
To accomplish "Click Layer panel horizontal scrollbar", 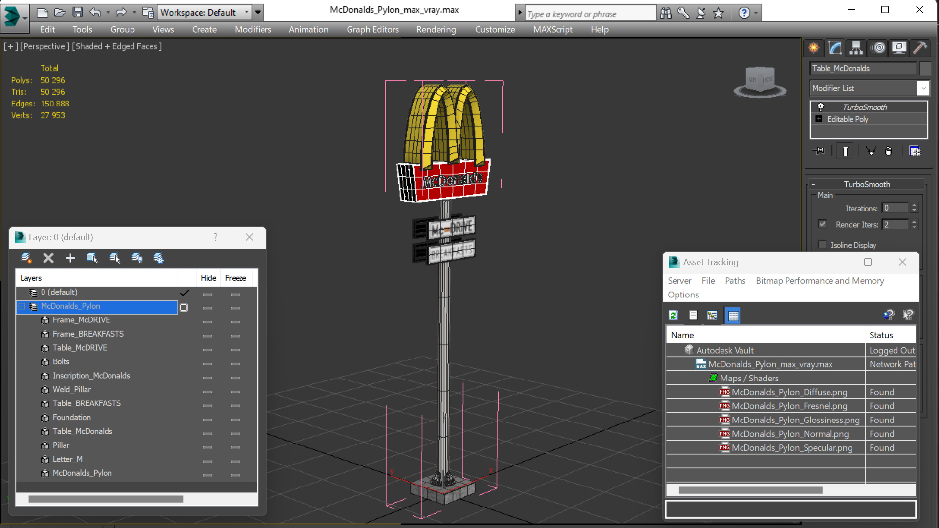I will point(106,499).
